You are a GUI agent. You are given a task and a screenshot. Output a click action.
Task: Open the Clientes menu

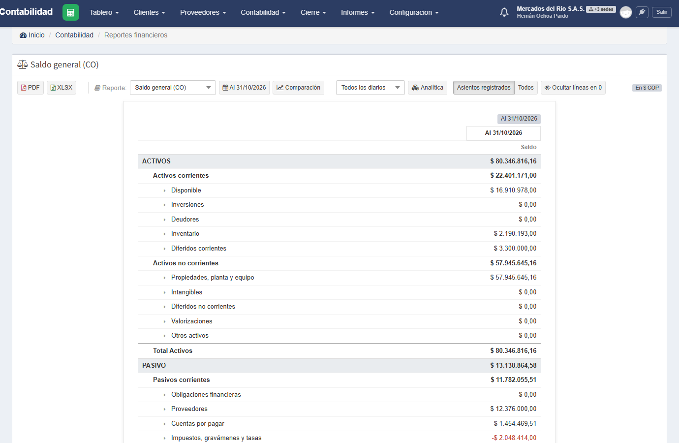coord(150,12)
